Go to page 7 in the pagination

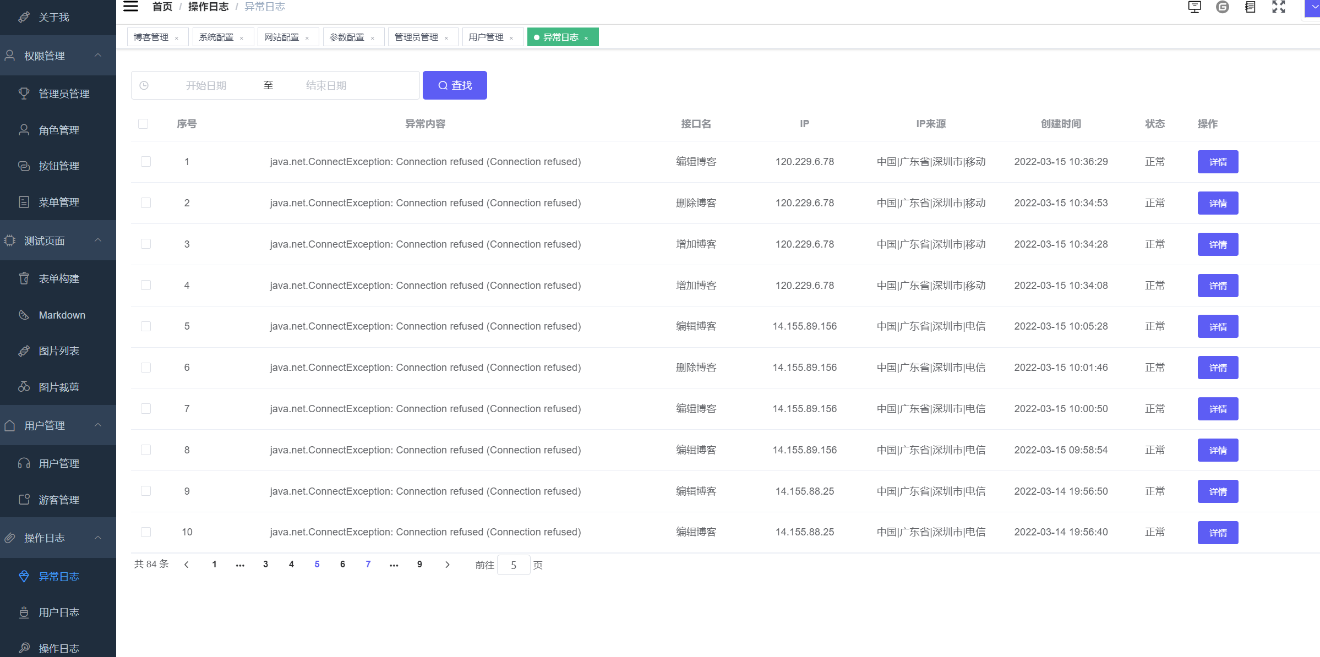pos(368,565)
